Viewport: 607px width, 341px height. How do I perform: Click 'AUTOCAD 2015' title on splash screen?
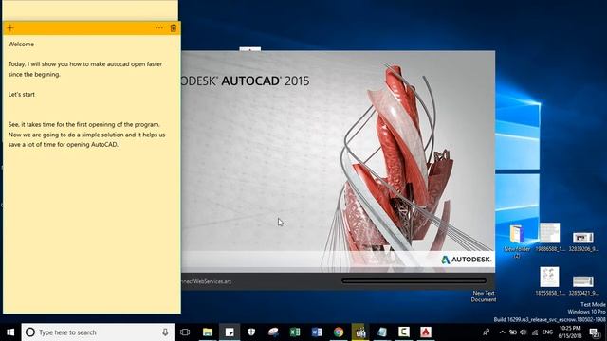pyautogui.click(x=266, y=81)
